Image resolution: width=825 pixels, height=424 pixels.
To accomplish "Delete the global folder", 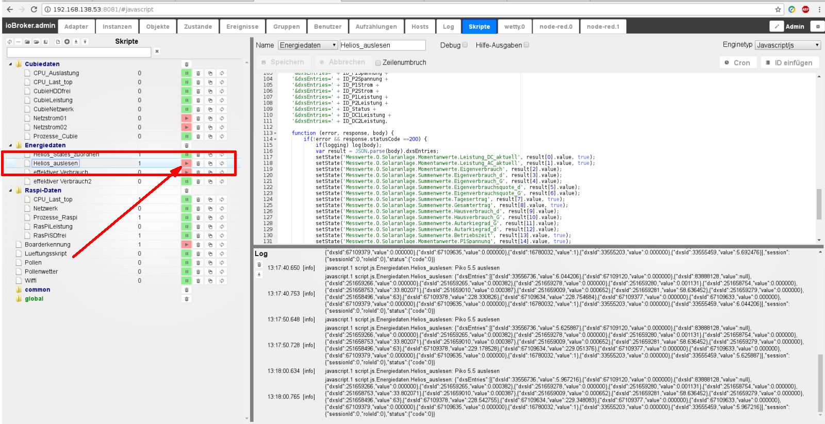I will pyautogui.click(x=187, y=299).
